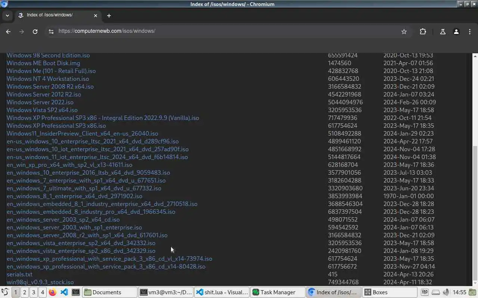Open Windows Me (101 - Retail Full).iso
This screenshot has height=298, width=478.
coord(51,71)
